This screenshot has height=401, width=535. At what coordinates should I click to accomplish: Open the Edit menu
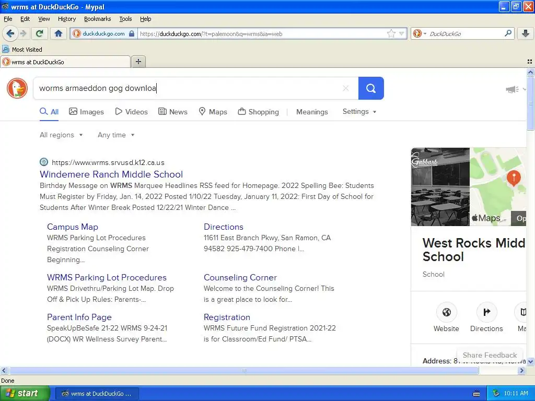[25, 19]
